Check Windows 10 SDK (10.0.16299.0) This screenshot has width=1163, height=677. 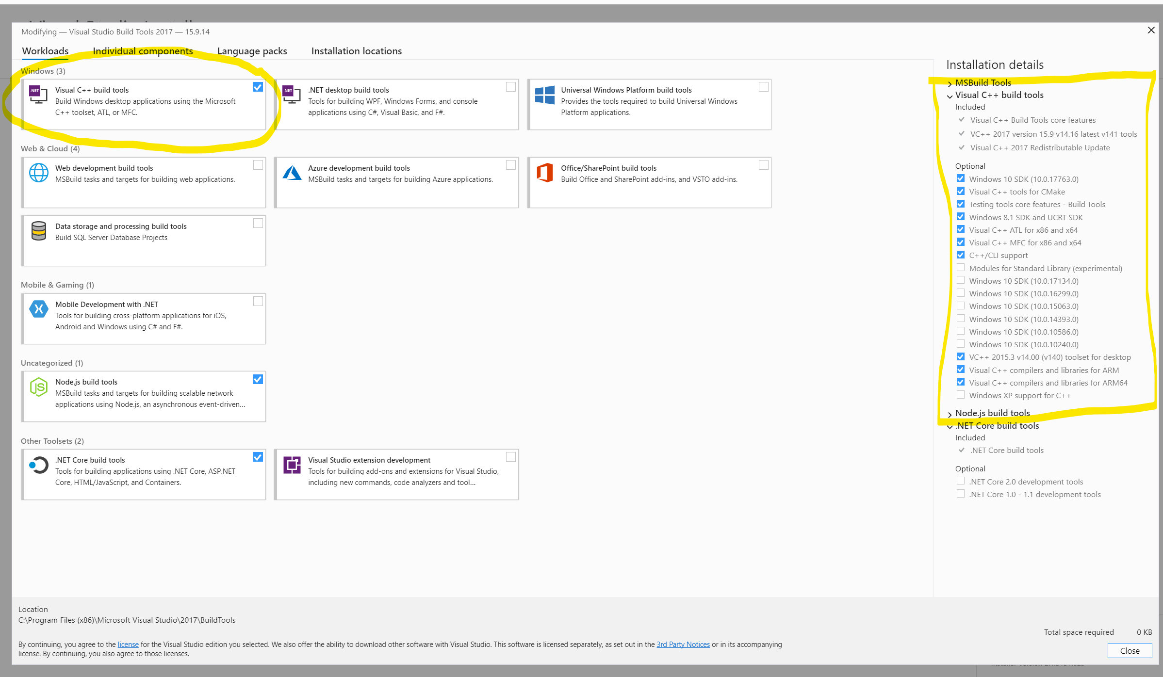click(x=961, y=293)
